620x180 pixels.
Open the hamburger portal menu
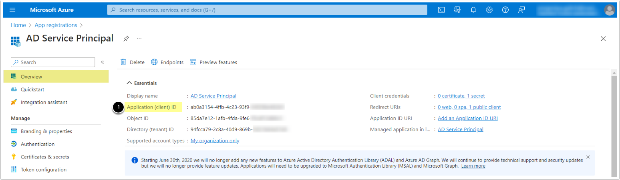(x=12, y=10)
